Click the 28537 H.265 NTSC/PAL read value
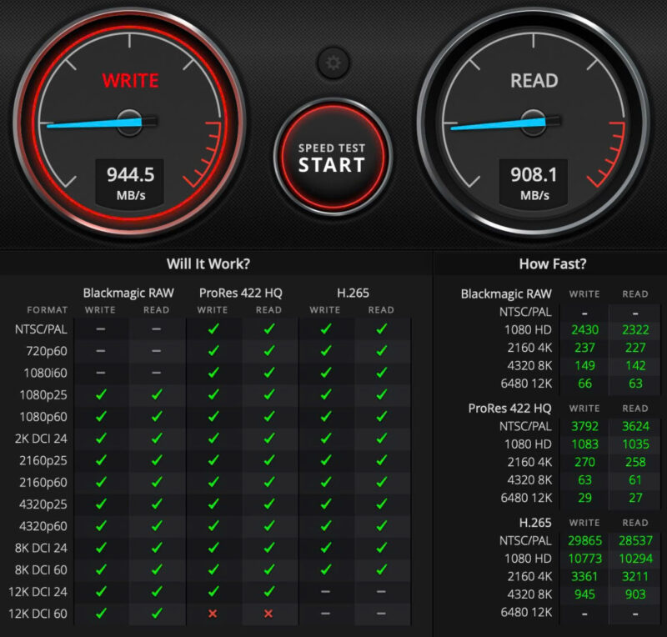Image resolution: width=667 pixels, height=637 pixels. click(x=635, y=540)
